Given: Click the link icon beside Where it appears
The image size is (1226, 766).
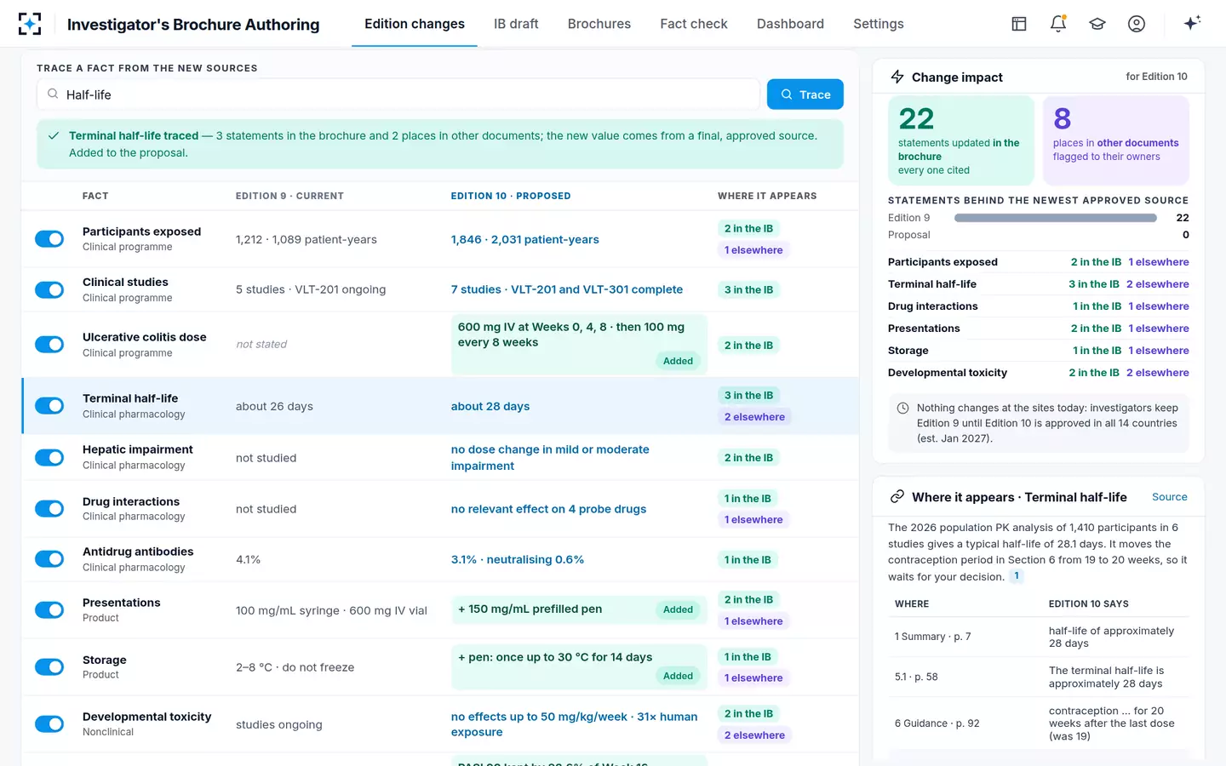Looking at the screenshot, I should 897,497.
